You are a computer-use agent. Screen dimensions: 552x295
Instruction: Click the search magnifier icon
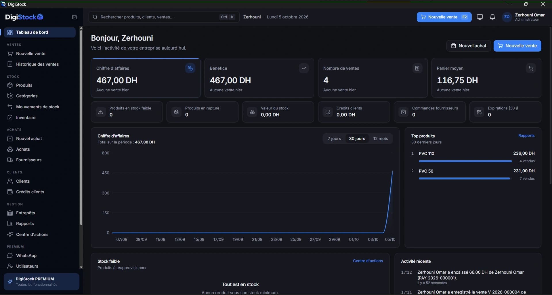(x=95, y=17)
